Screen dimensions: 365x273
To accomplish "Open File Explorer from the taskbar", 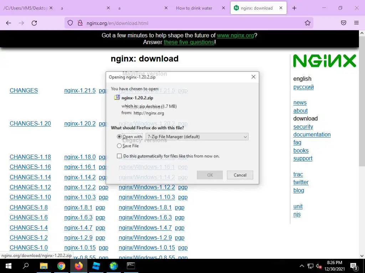I will pyautogui.click(x=43, y=266).
